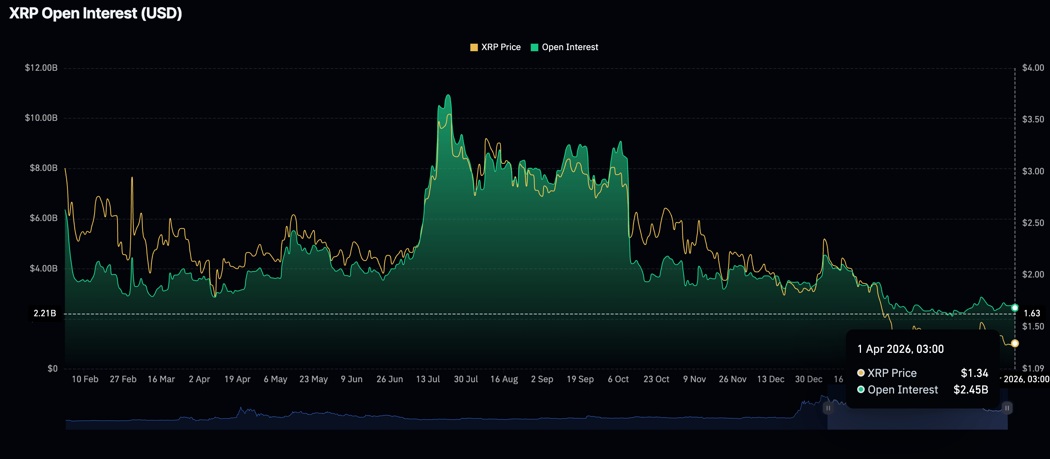Click the green Open Interest legend square
This screenshot has width=1050, height=459.
click(534, 47)
